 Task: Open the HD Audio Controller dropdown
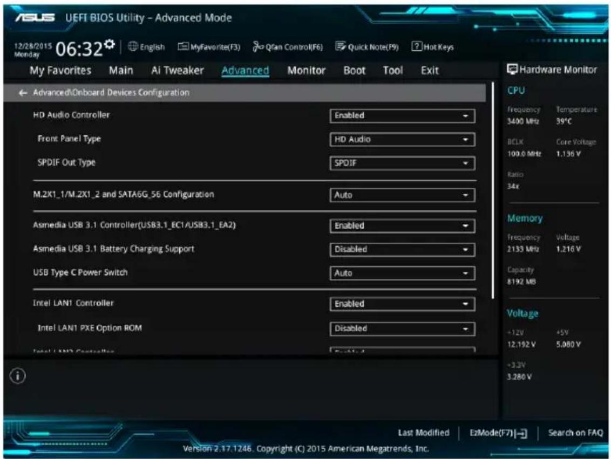[402, 116]
